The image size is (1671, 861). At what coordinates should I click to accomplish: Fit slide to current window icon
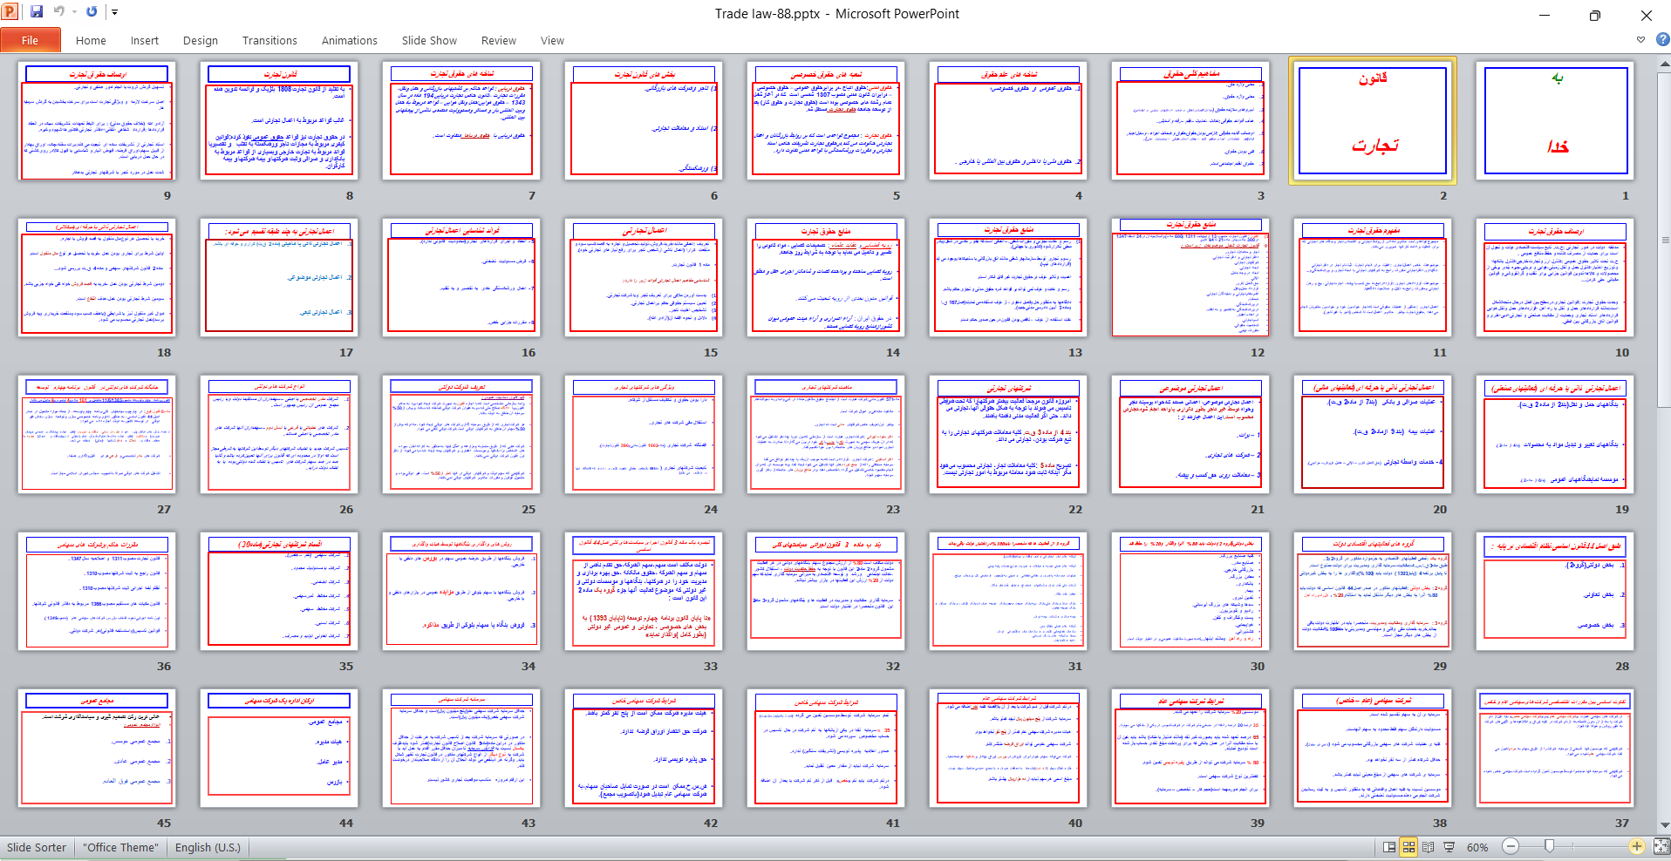tap(1661, 846)
